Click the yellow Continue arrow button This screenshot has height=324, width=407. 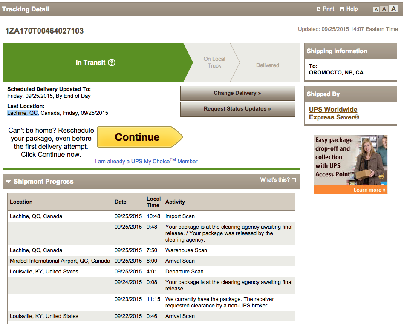tap(140, 137)
